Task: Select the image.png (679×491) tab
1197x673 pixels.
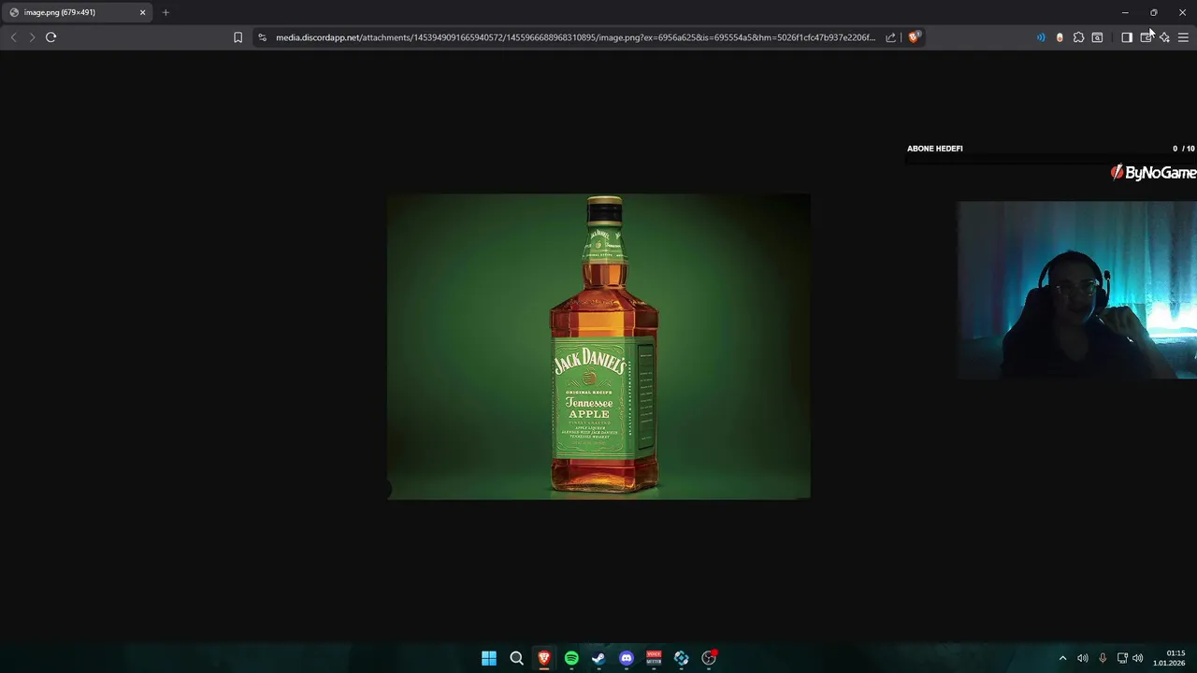Action: [x=77, y=12]
